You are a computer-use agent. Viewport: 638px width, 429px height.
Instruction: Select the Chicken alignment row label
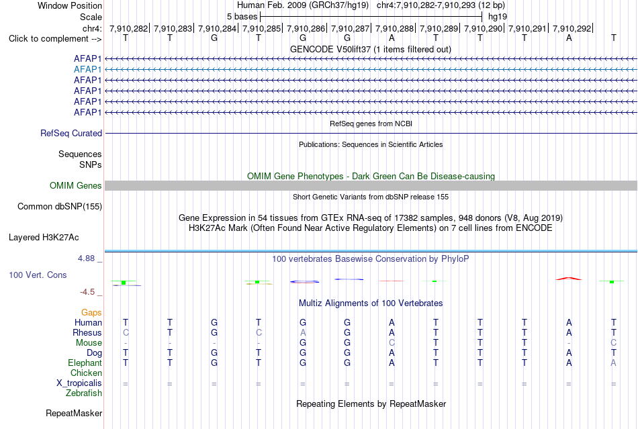point(86,373)
